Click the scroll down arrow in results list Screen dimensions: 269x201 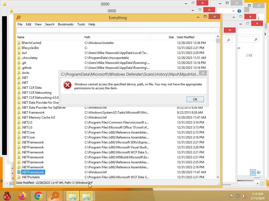tap(218, 177)
